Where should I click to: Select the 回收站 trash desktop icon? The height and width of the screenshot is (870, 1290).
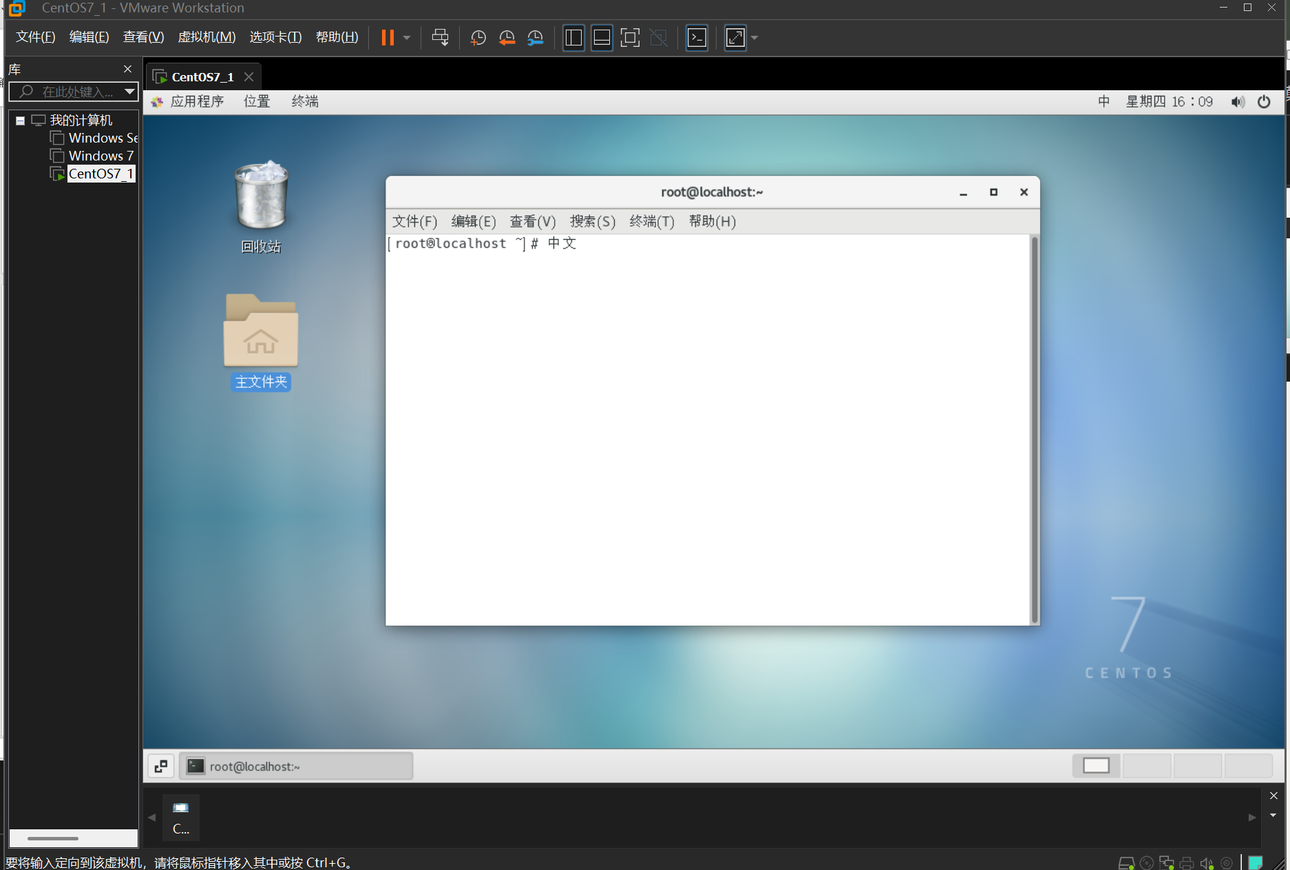[x=261, y=207]
